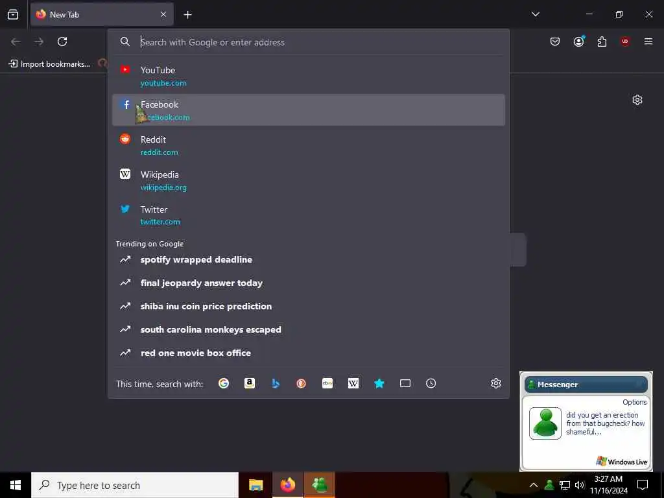Search spotify wrapped deadline trend
The image size is (664, 498).
click(x=309, y=259)
